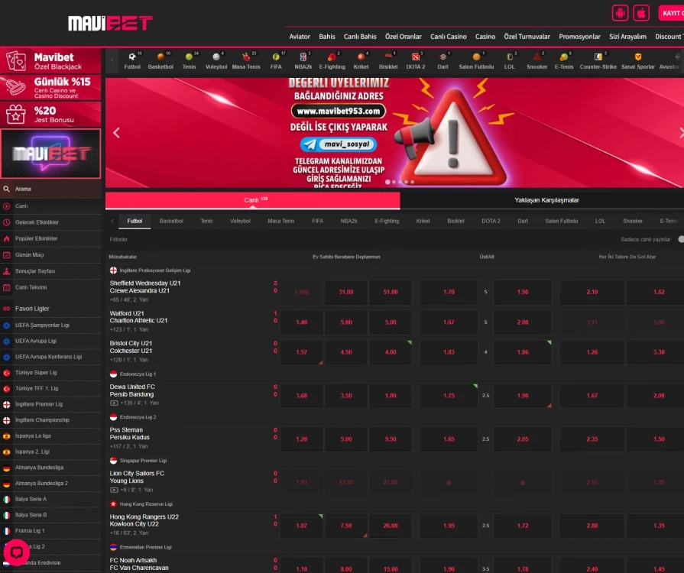684x573 pixels.
Task: Pick 7.50 draw odds for Hong Kong Rangers
Action: [x=346, y=526]
